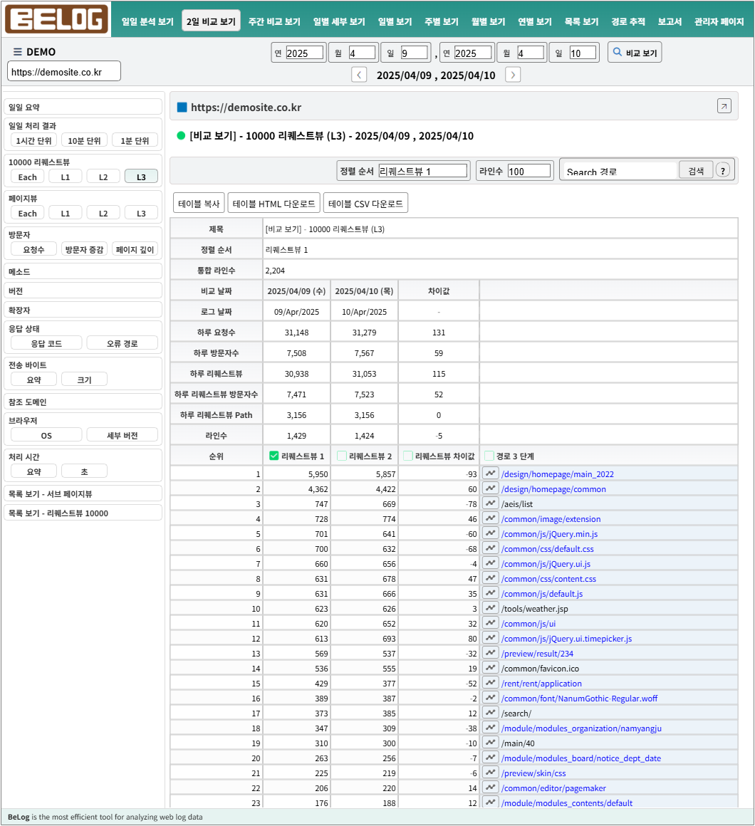Open 목록 보기 - 리퀘스트뷰 10000 item
755x826 pixels.
click(x=83, y=513)
